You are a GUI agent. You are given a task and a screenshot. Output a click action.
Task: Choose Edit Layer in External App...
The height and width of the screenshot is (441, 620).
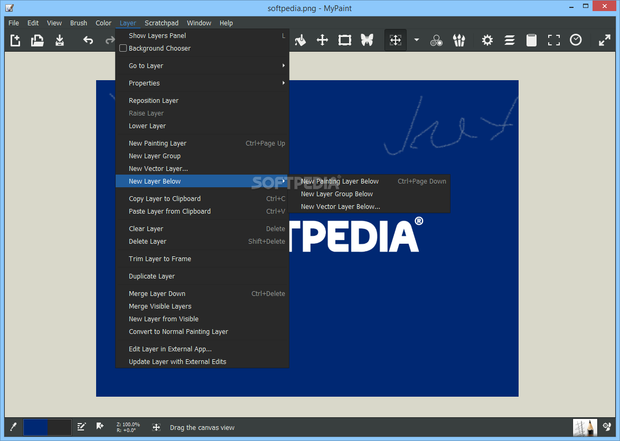202,349
